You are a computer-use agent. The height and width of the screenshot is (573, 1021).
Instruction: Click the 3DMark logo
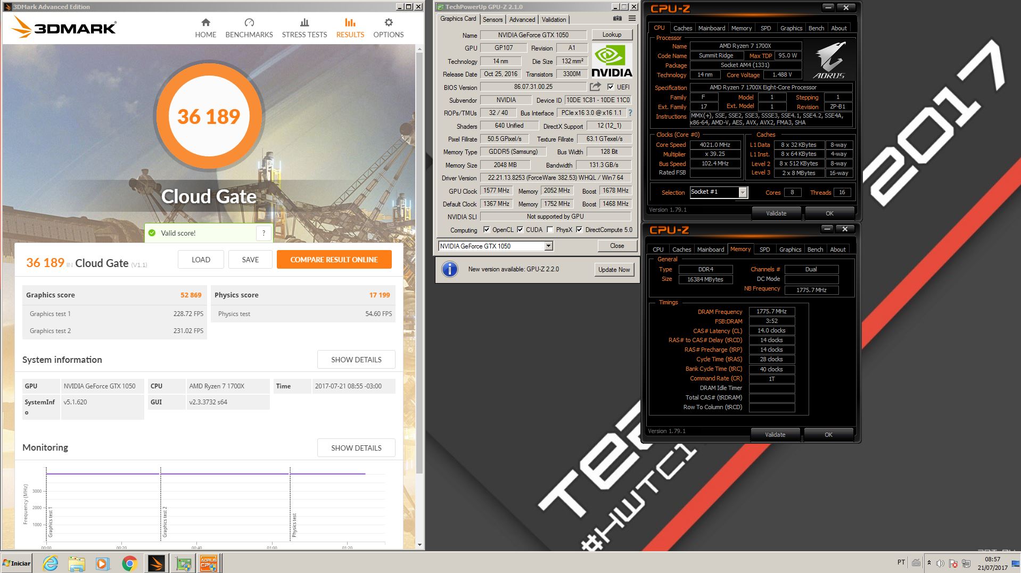(64, 27)
